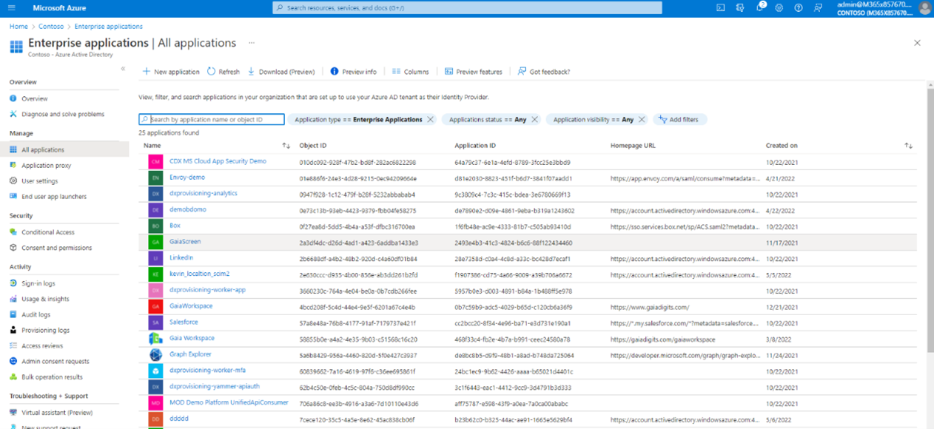Image resolution: width=934 pixels, height=429 pixels.
Task: Launch Cloud Shell from the top bar
Action: pos(720,8)
